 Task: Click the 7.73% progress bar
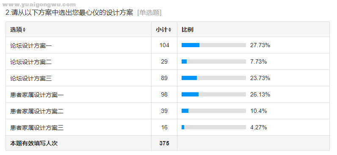pos(214,61)
